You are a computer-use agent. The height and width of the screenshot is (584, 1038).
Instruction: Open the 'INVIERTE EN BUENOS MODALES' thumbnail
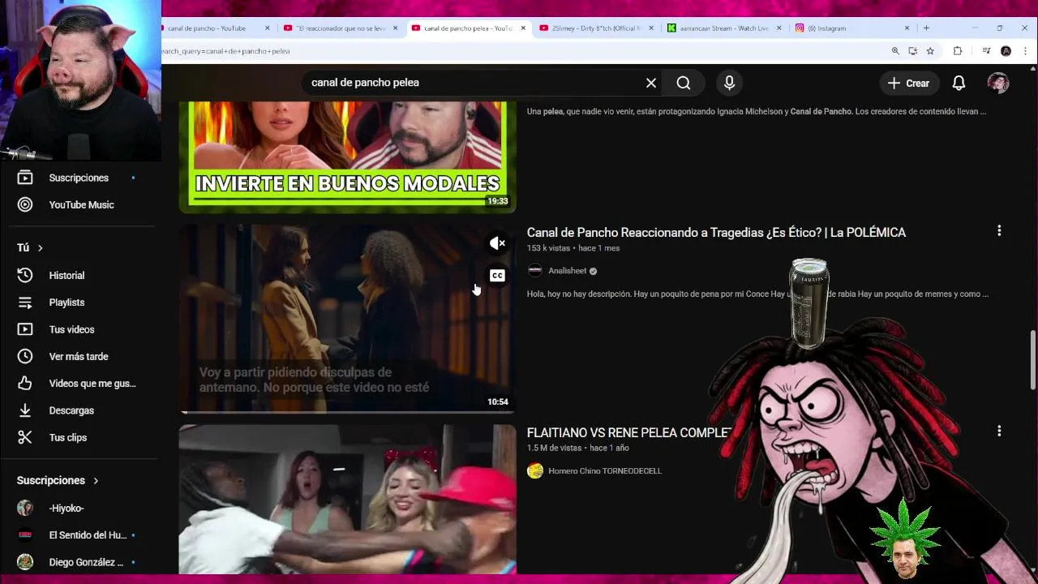click(x=347, y=157)
